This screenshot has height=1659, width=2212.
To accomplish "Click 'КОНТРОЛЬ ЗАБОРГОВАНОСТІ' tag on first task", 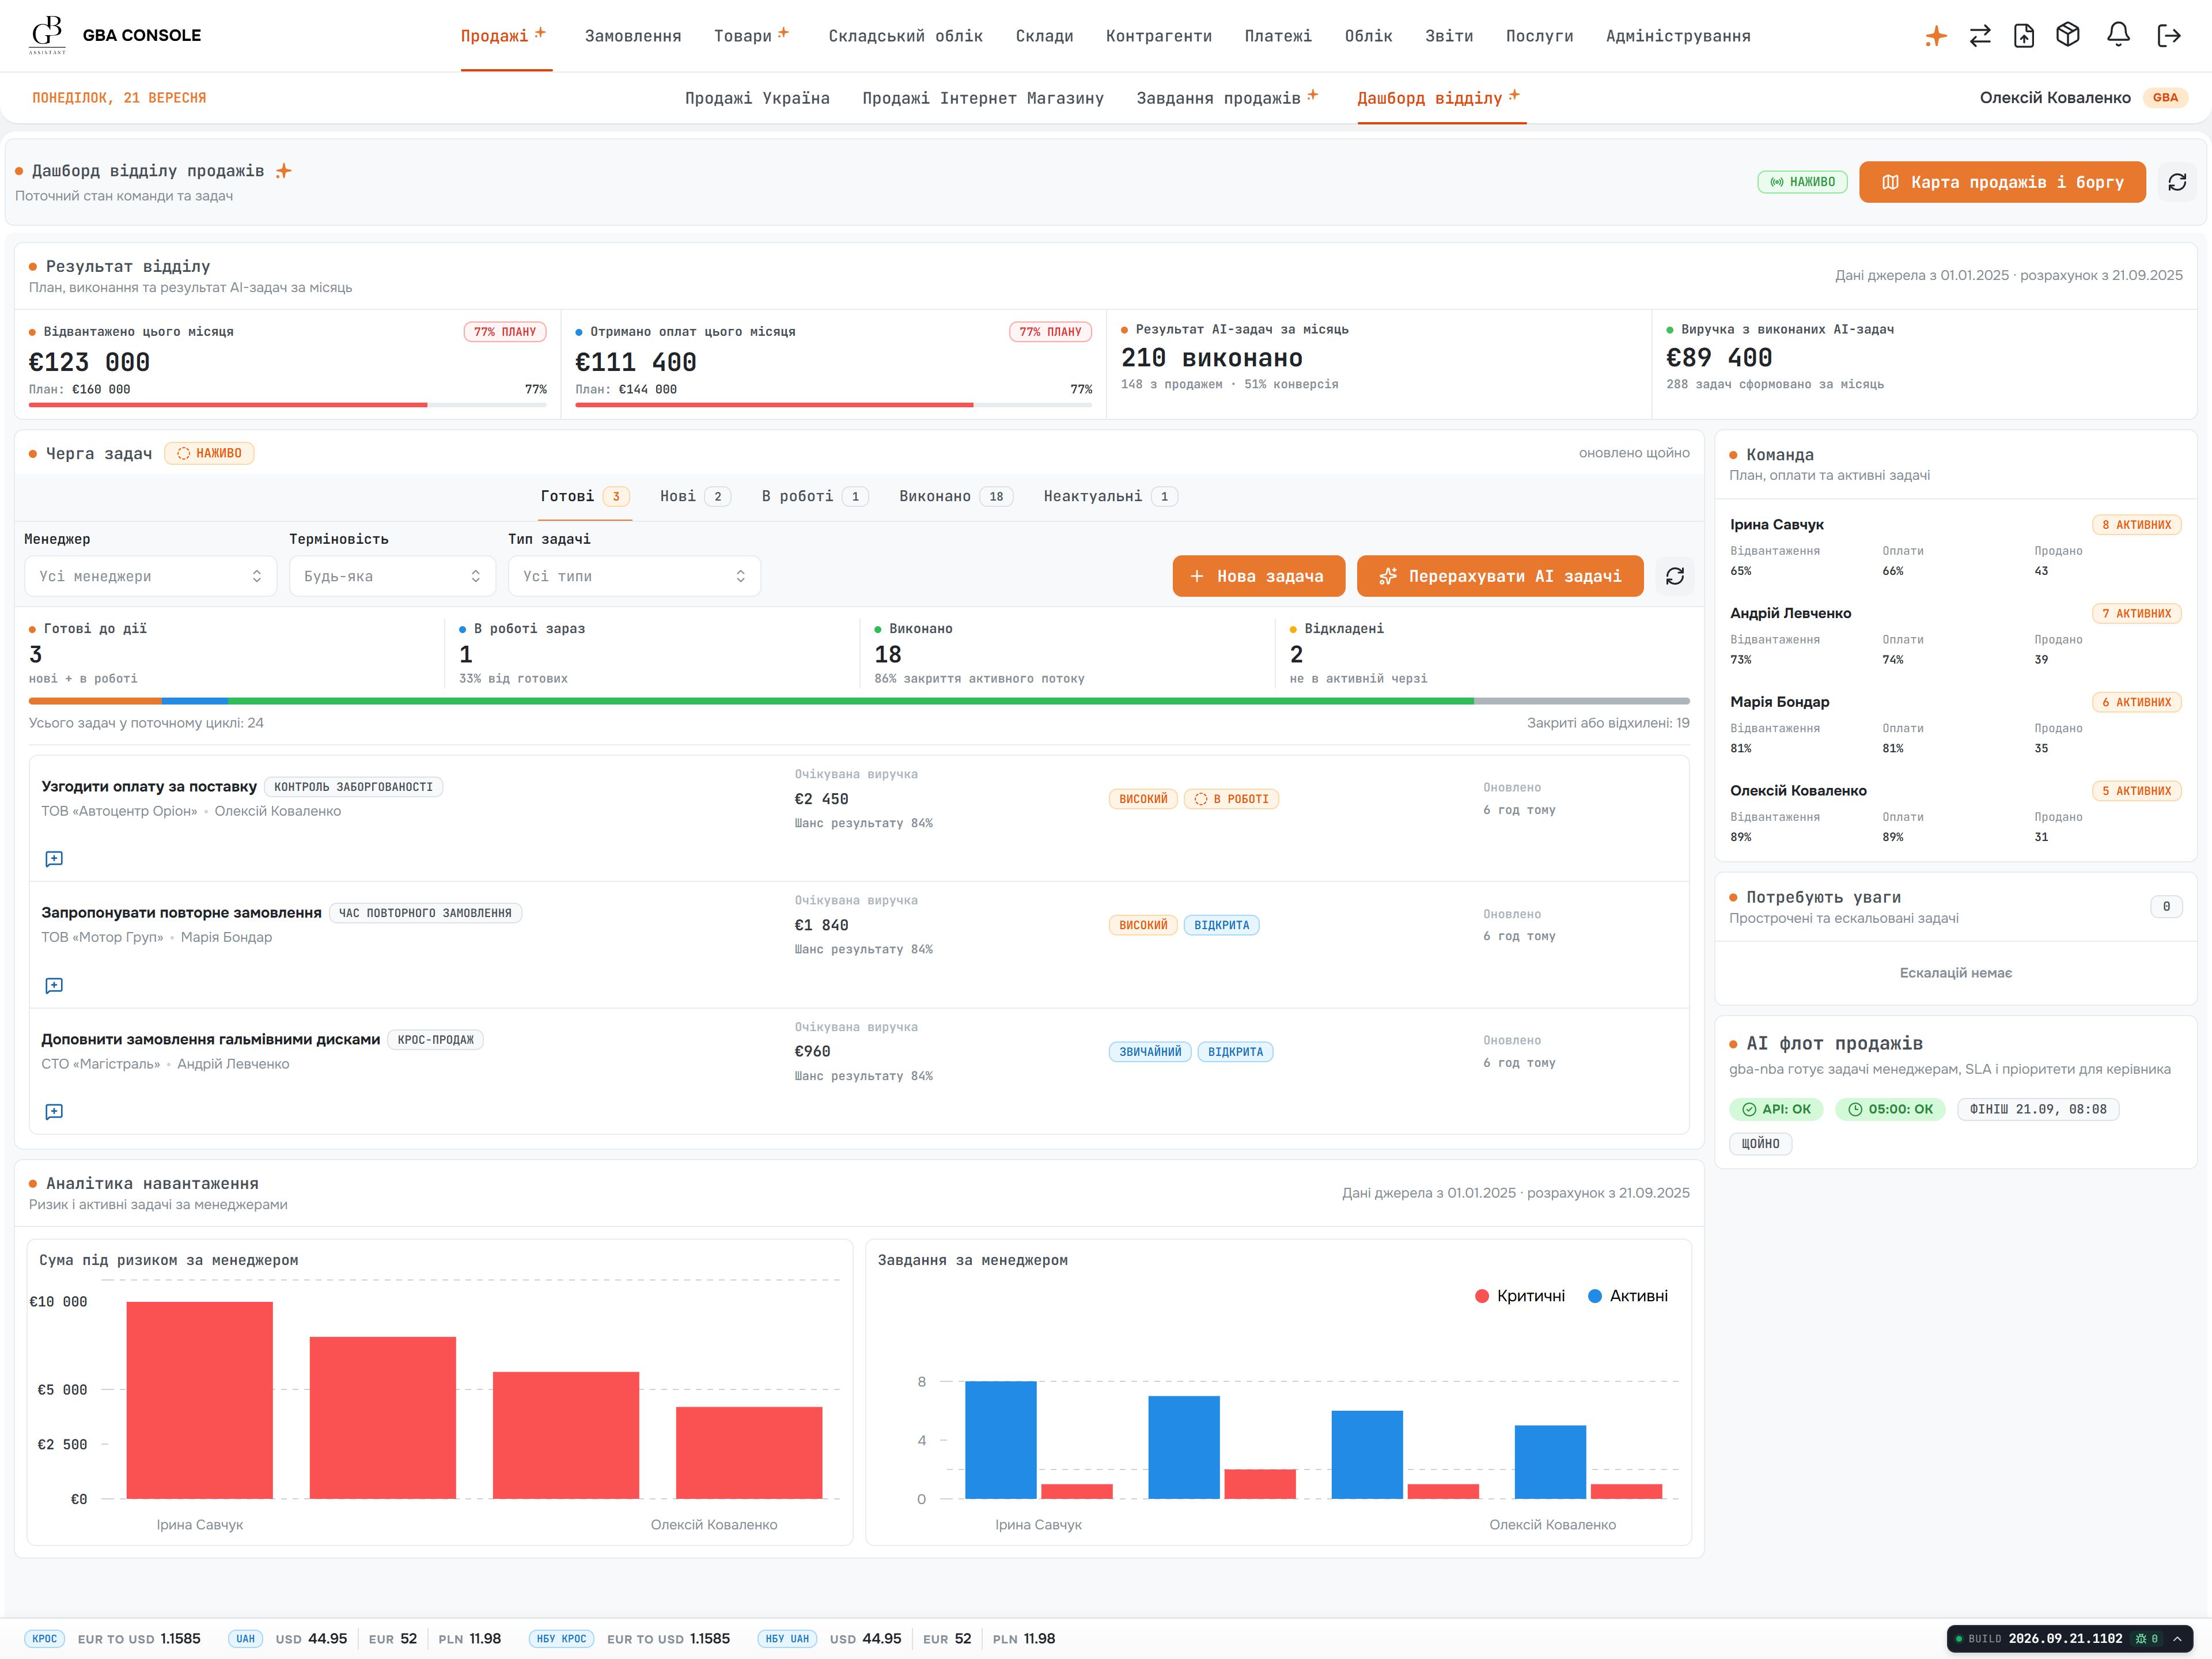I will point(353,787).
